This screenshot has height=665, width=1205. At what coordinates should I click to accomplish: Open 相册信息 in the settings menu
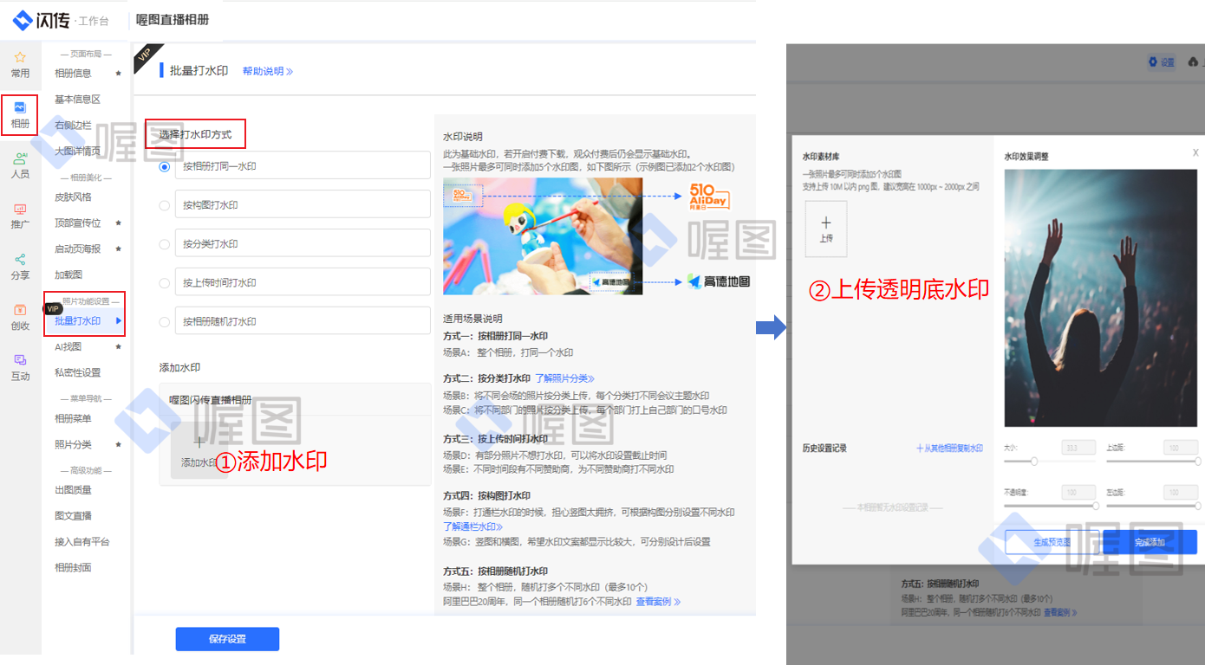coord(73,74)
